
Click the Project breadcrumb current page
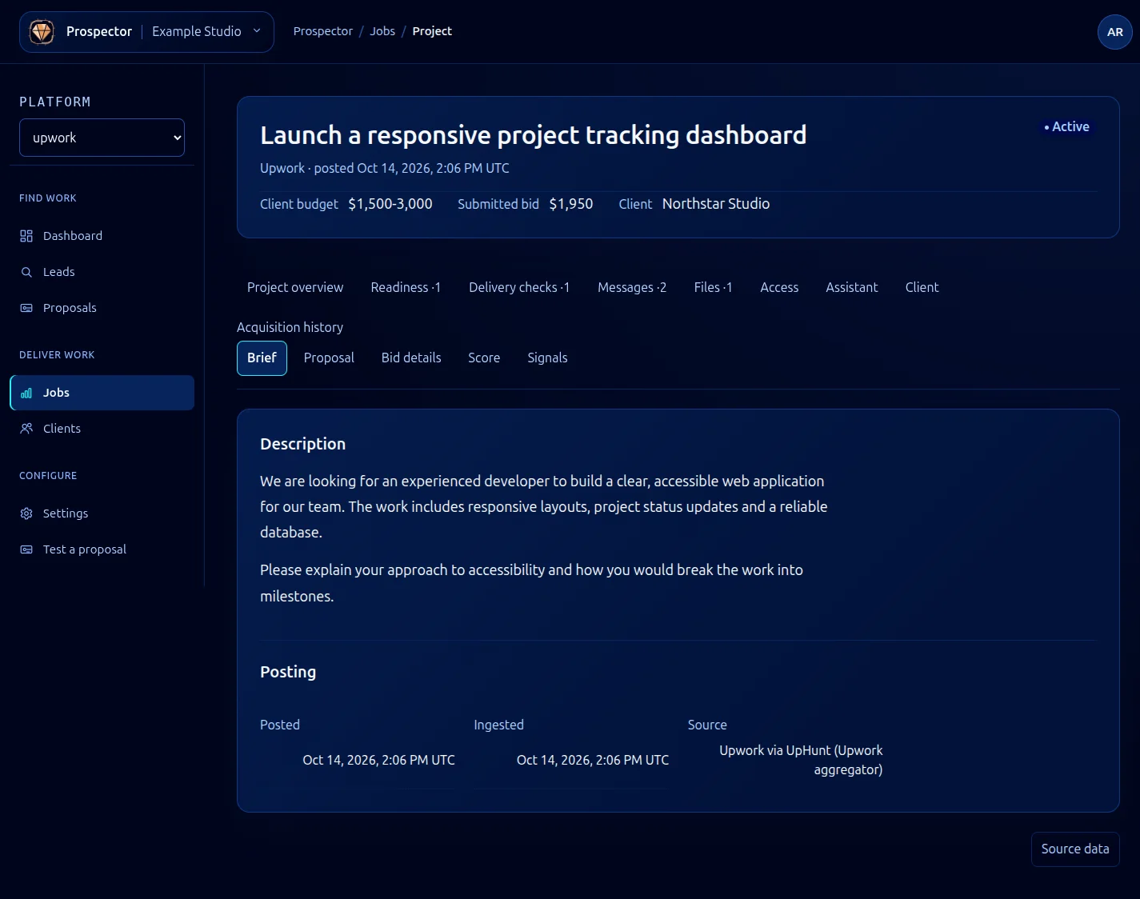point(432,31)
